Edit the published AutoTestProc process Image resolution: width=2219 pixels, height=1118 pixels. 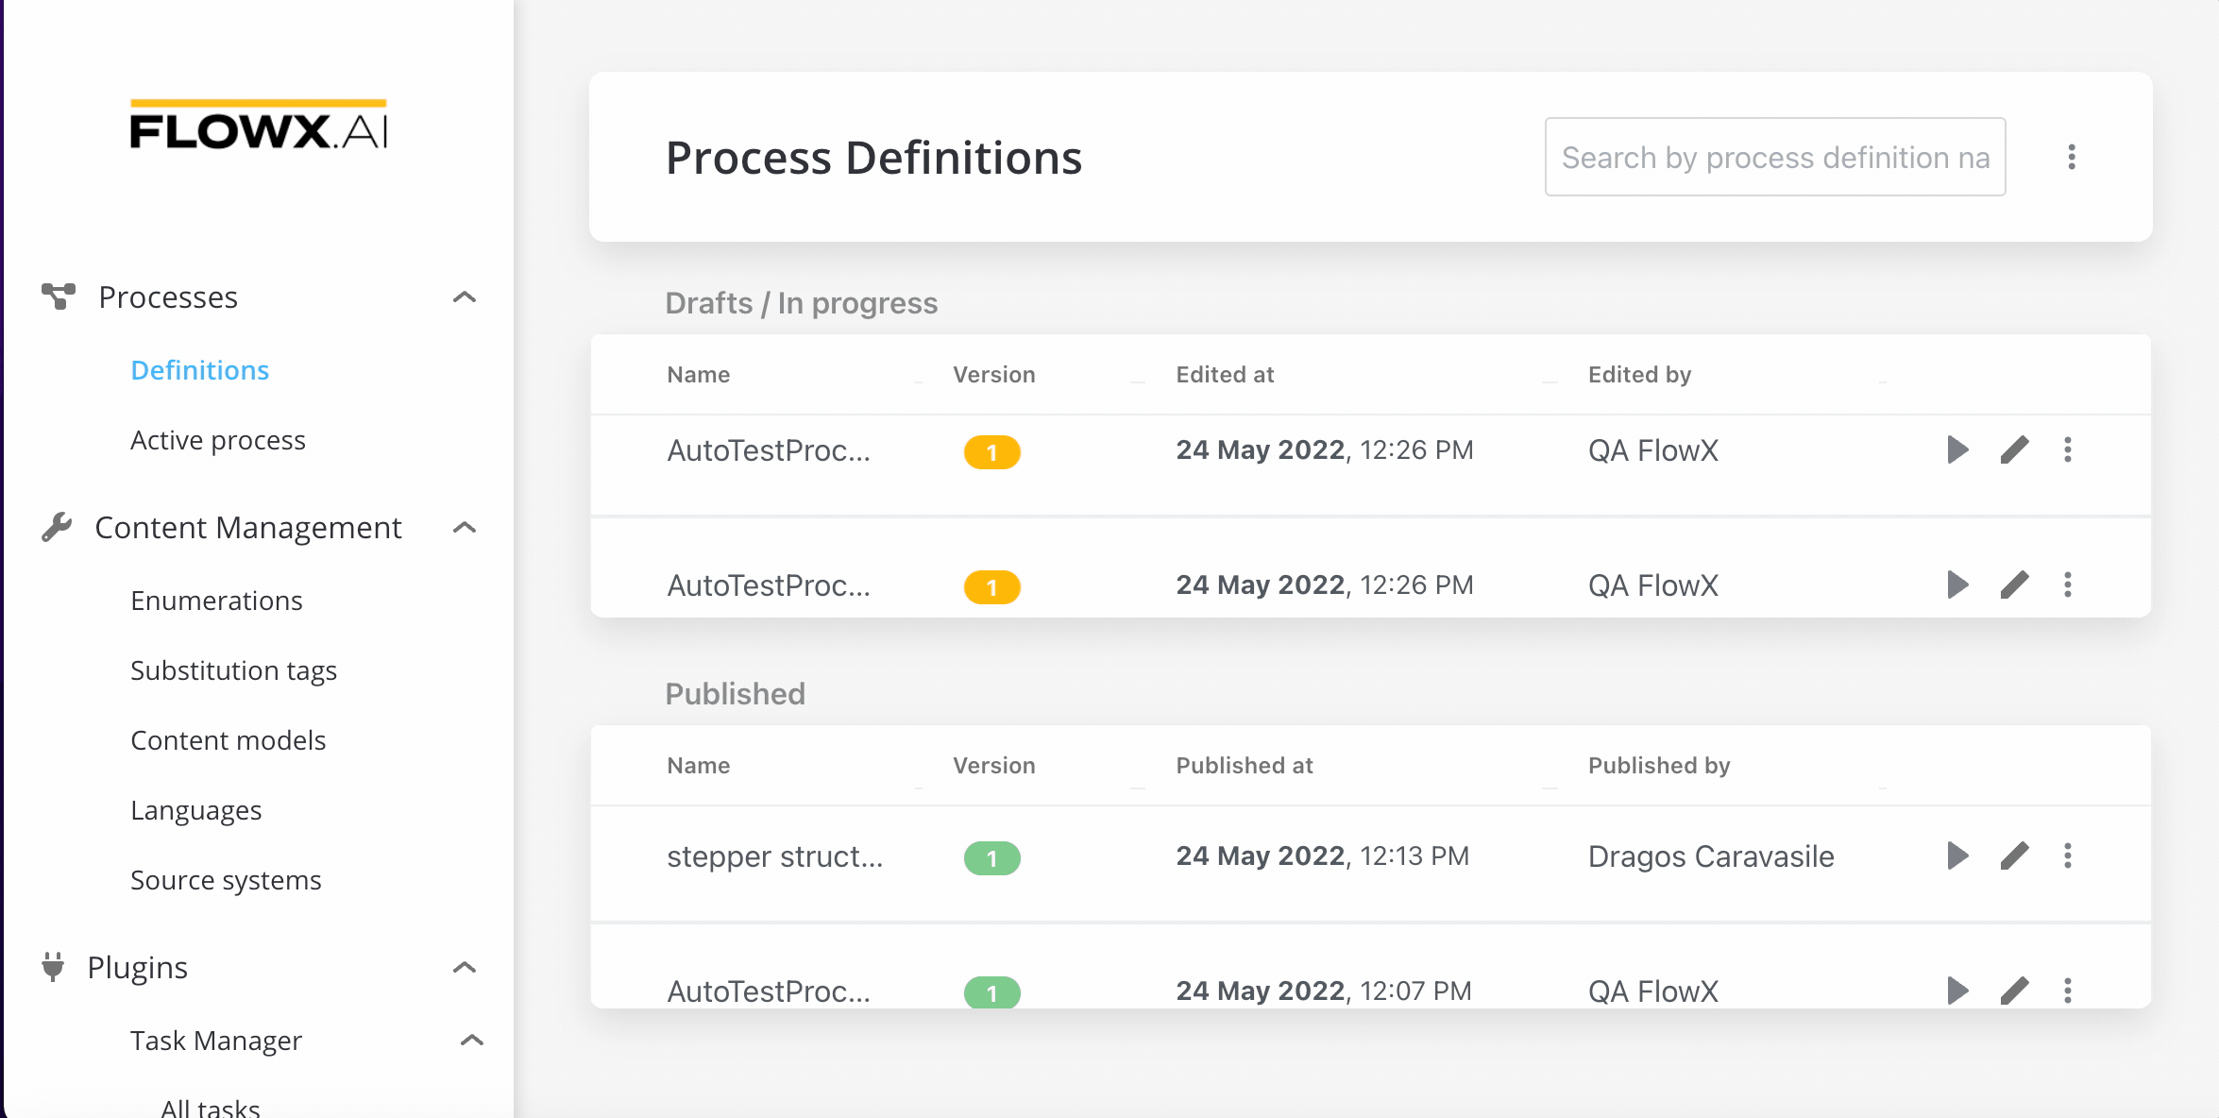[x=2014, y=991]
